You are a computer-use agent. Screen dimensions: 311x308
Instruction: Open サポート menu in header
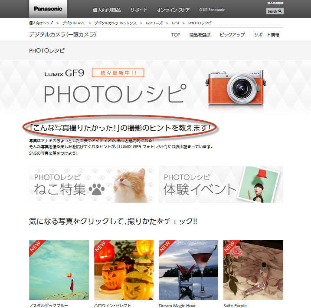139,10
